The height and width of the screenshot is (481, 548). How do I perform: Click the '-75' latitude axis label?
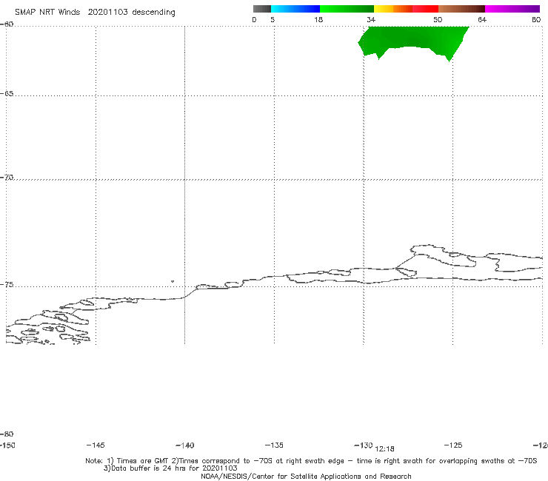[7, 285]
